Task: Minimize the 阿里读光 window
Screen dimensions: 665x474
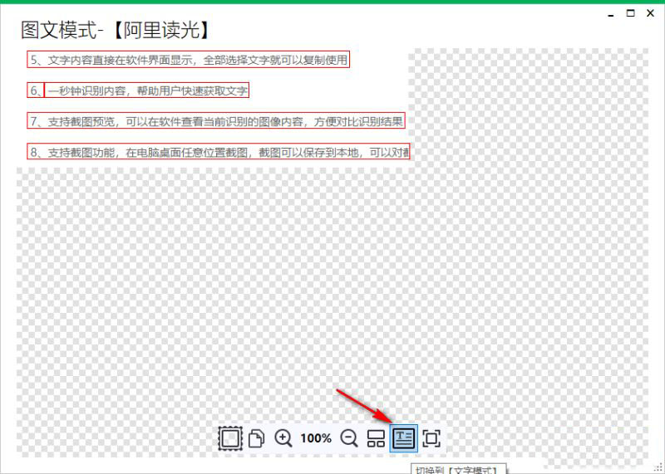Action: (x=611, y=14)
